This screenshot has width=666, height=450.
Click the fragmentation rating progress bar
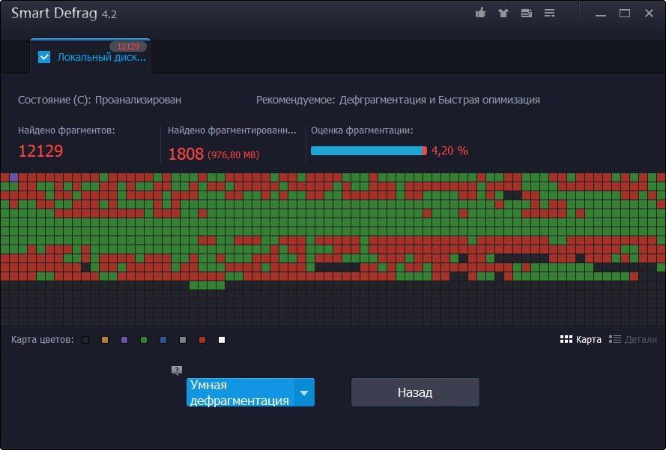click(369, 151)
